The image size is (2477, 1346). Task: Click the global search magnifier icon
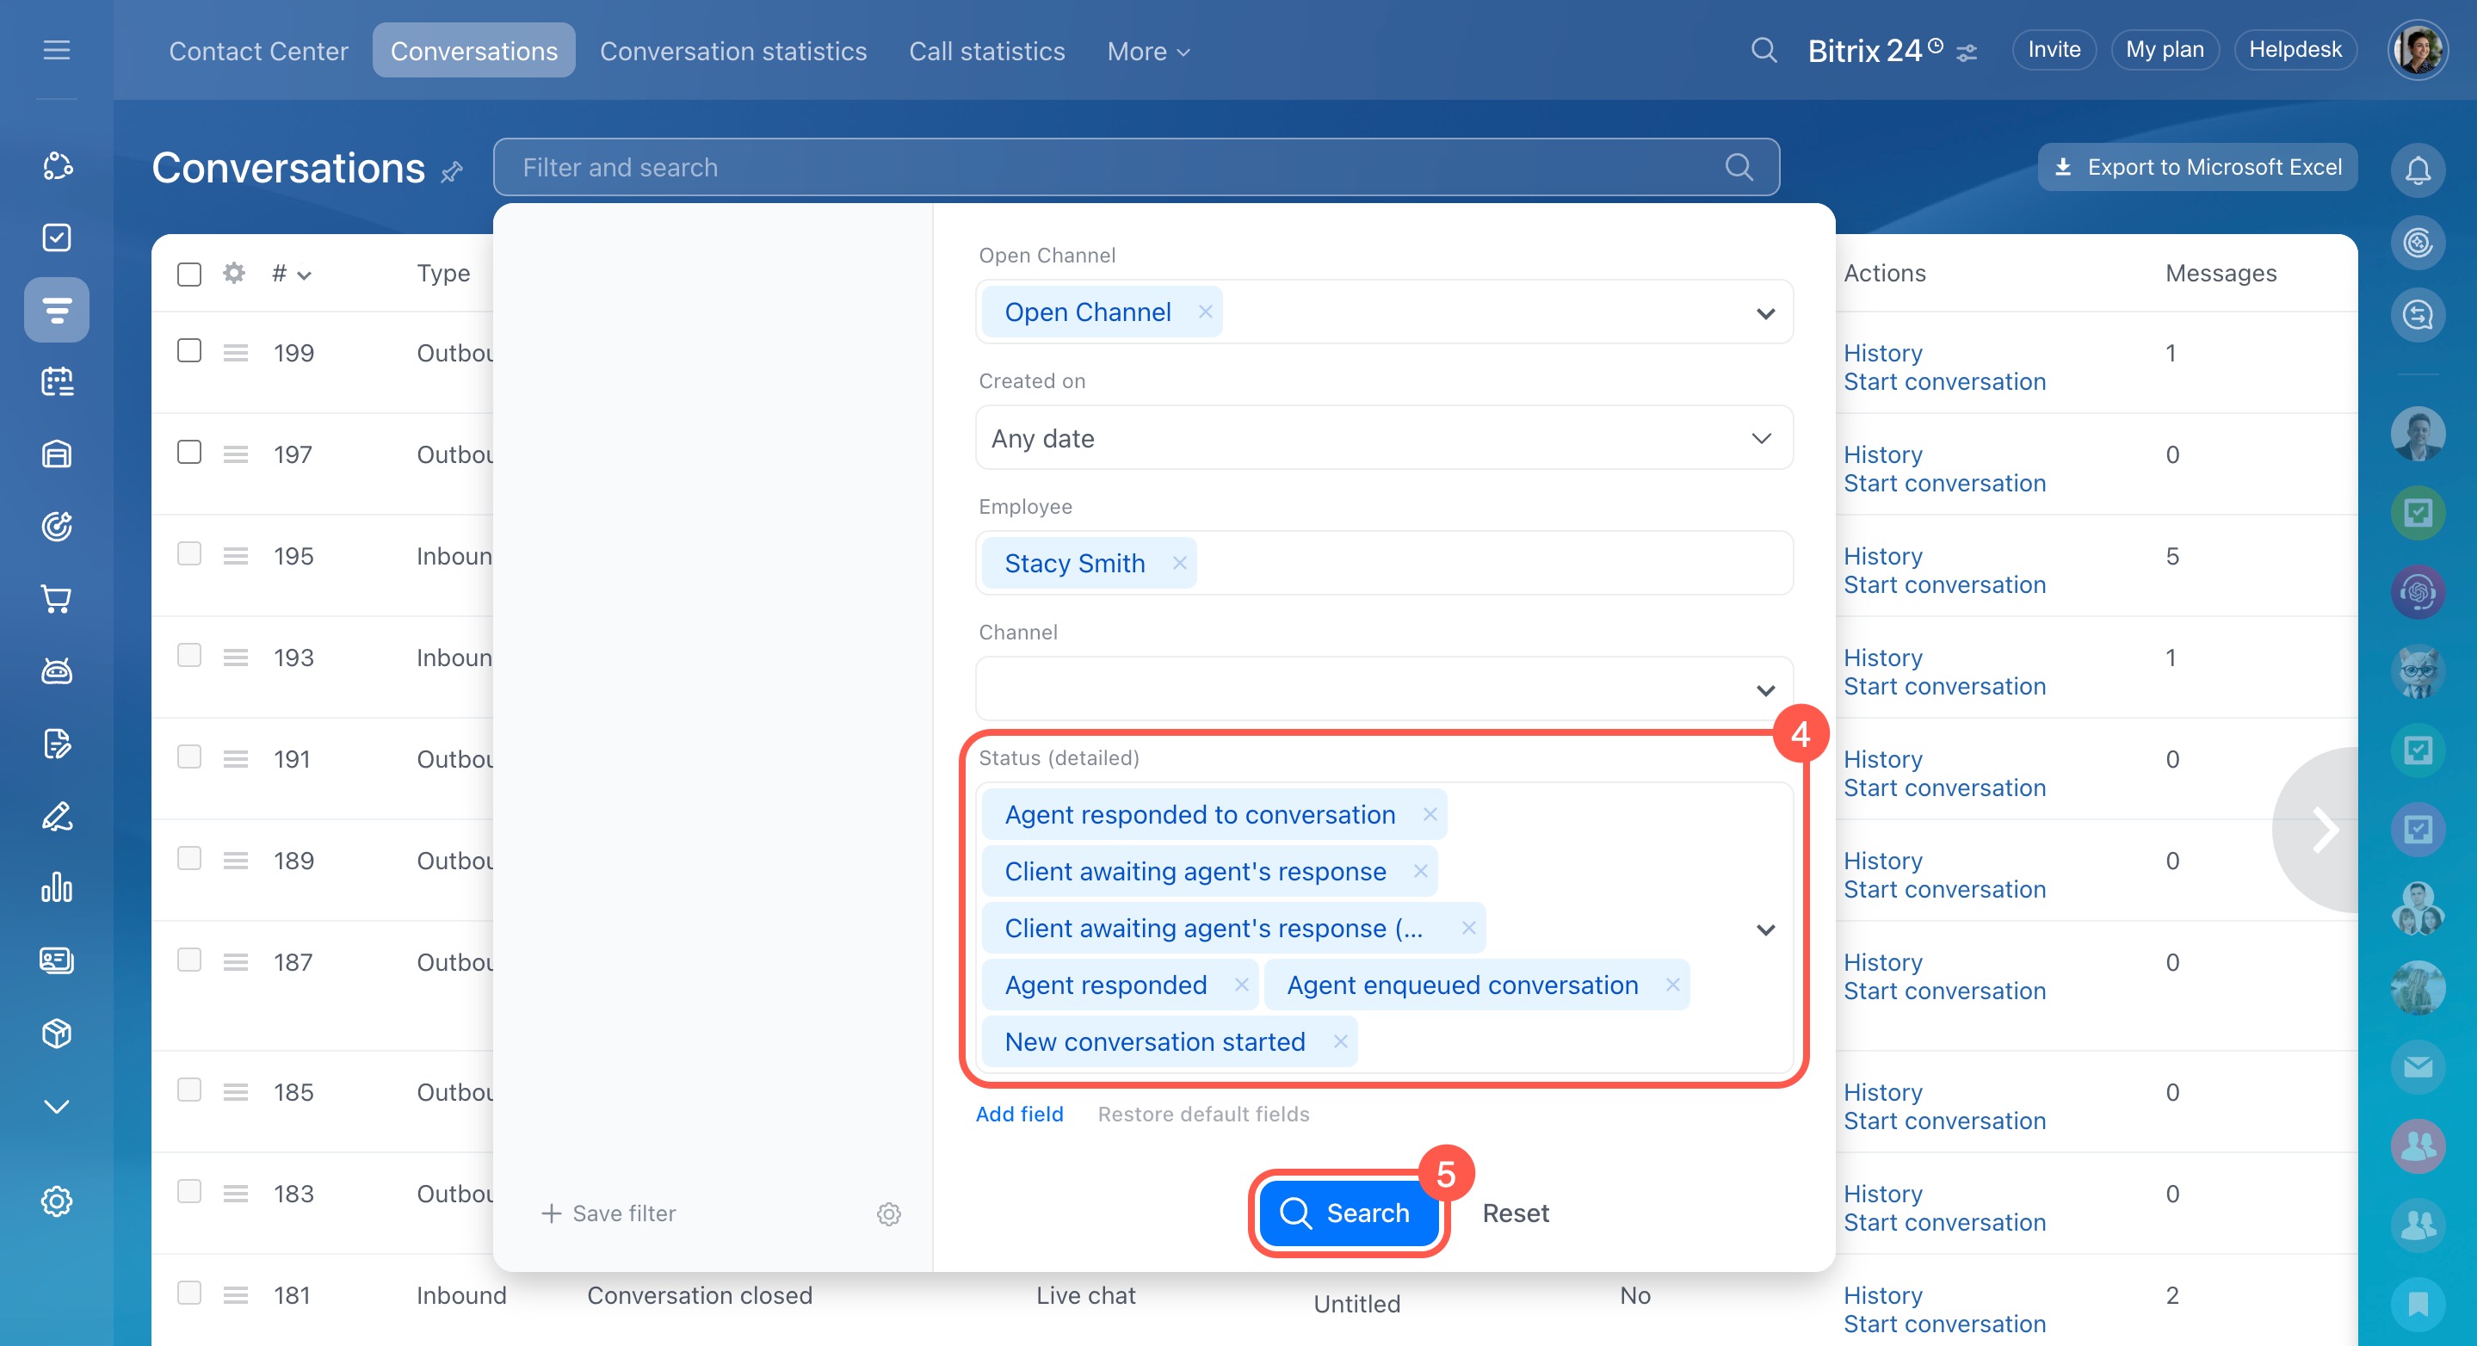[1763, 50]
